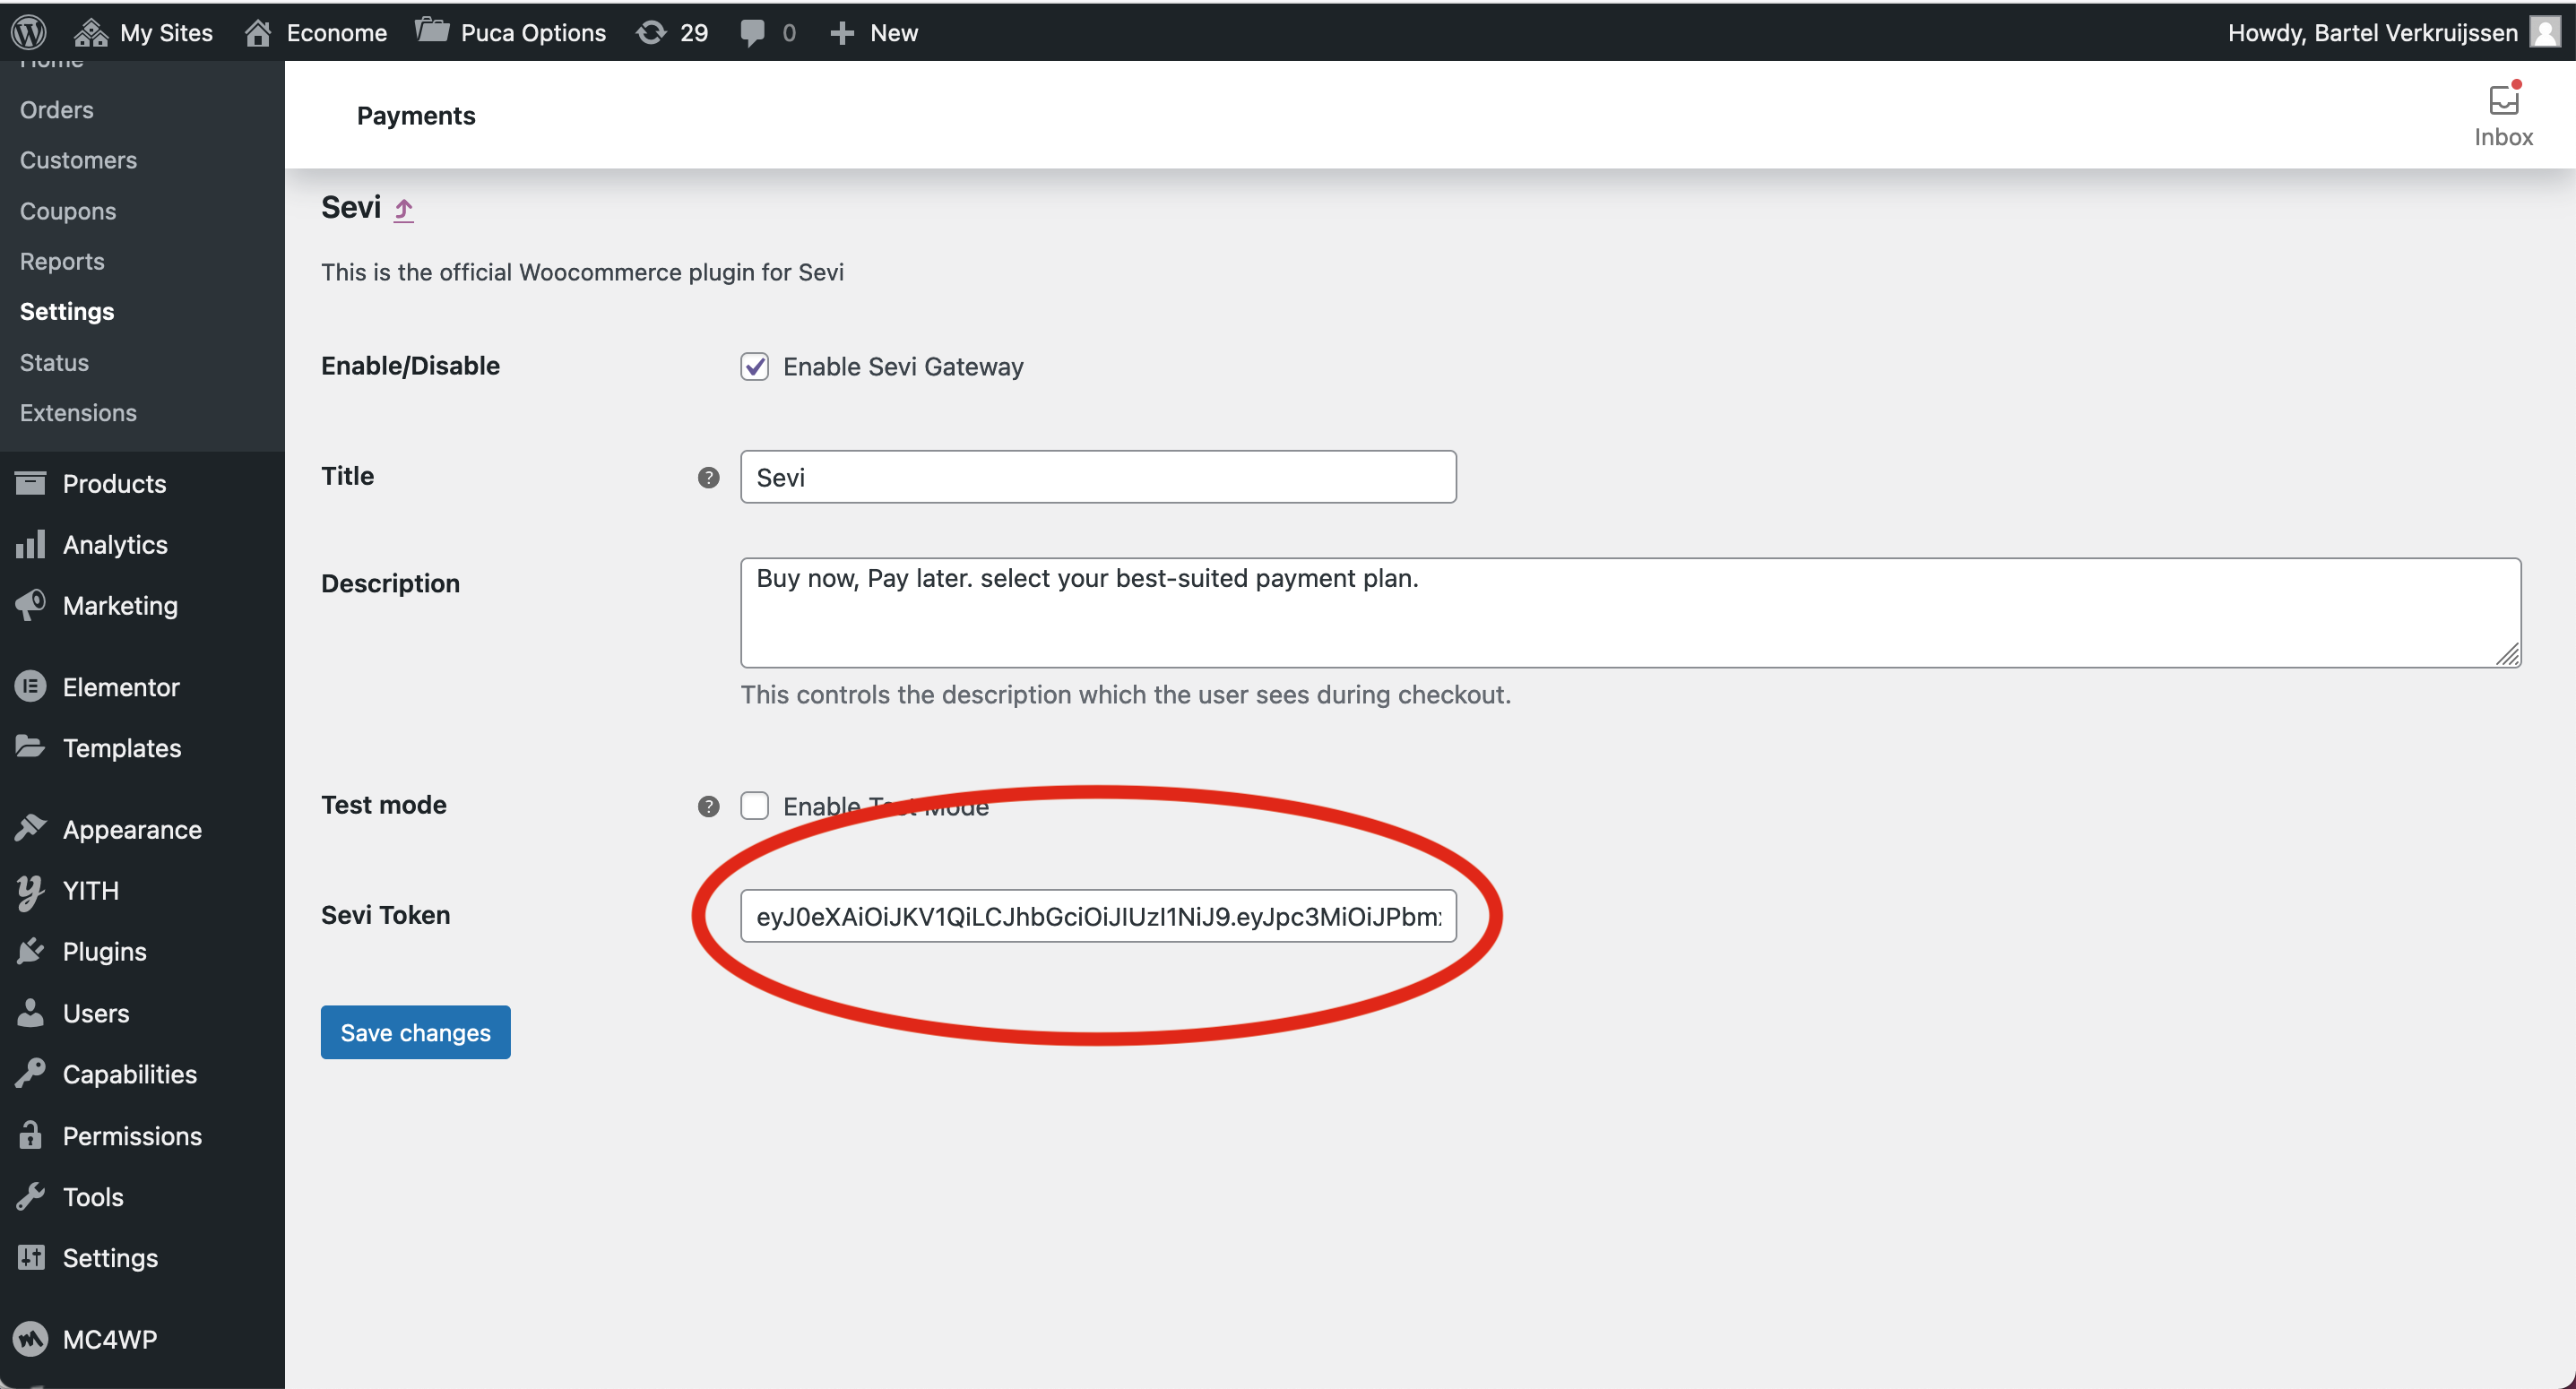This screenshot has width=2576, height=1389.
Task: Click the Title help question icon
Action: (708, 477)
